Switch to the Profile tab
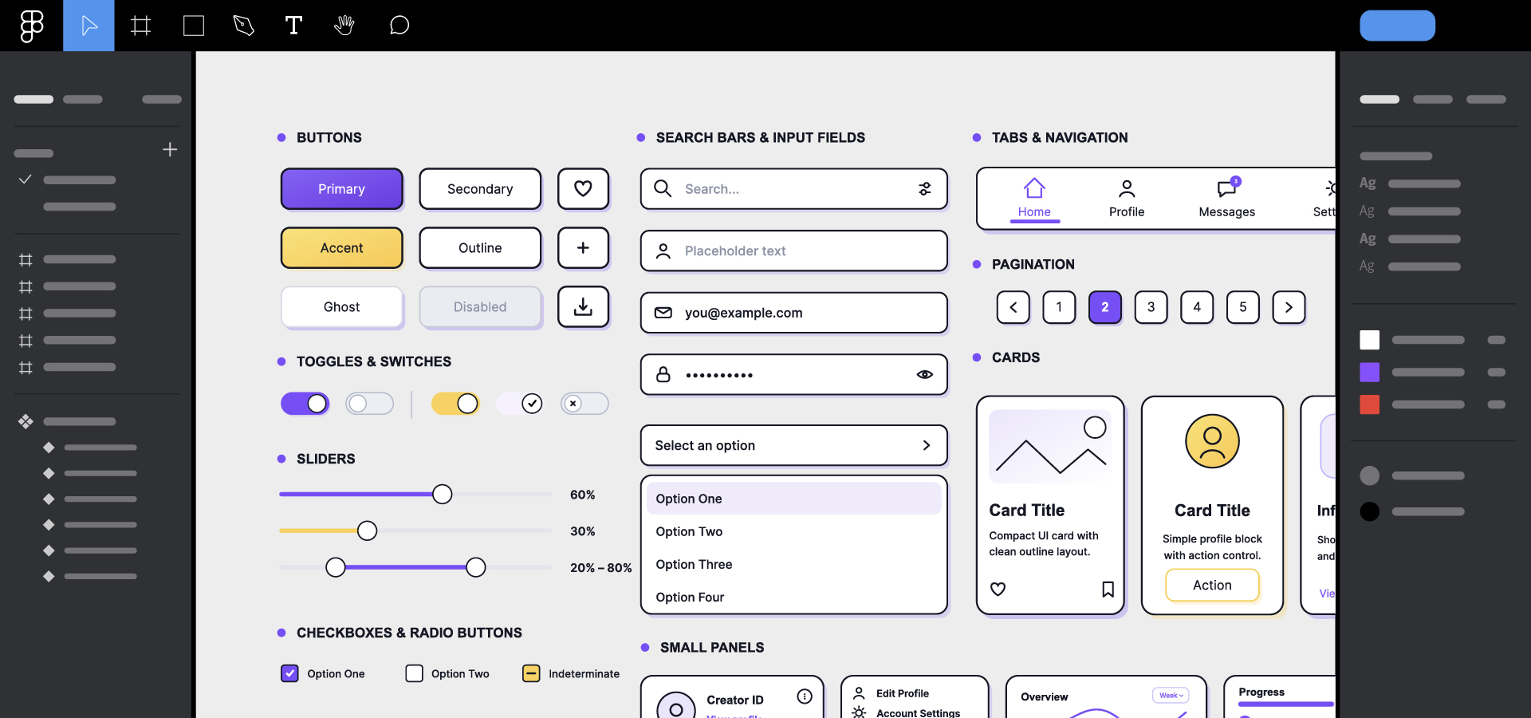 pos(1127,199)
